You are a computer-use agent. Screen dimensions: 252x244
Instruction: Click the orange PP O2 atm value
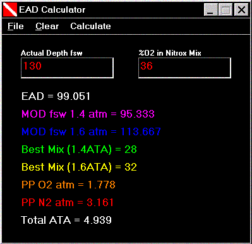point(68,185)
